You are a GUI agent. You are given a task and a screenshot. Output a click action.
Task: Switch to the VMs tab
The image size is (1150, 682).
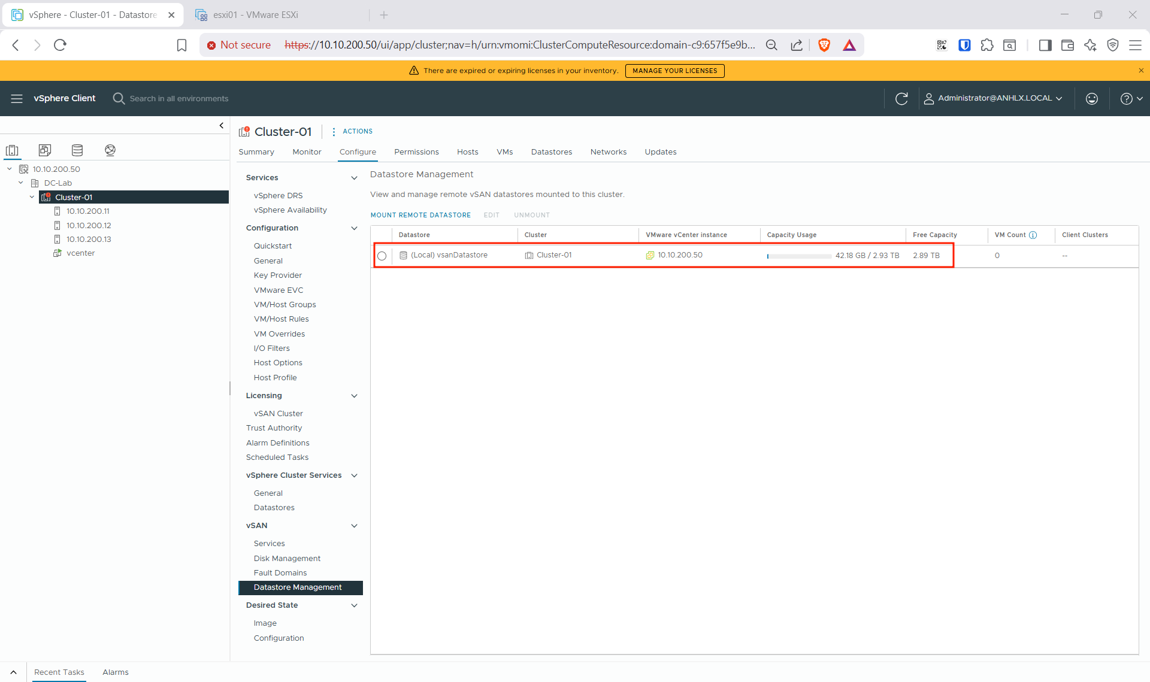tap(504, 152)
